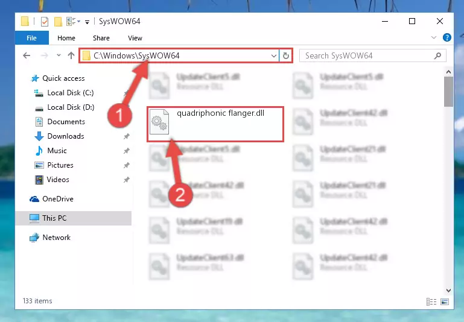Viewport: 464px width, 322px height.
Task: Click the scrollbar up arrow
Action: point(448,72)
